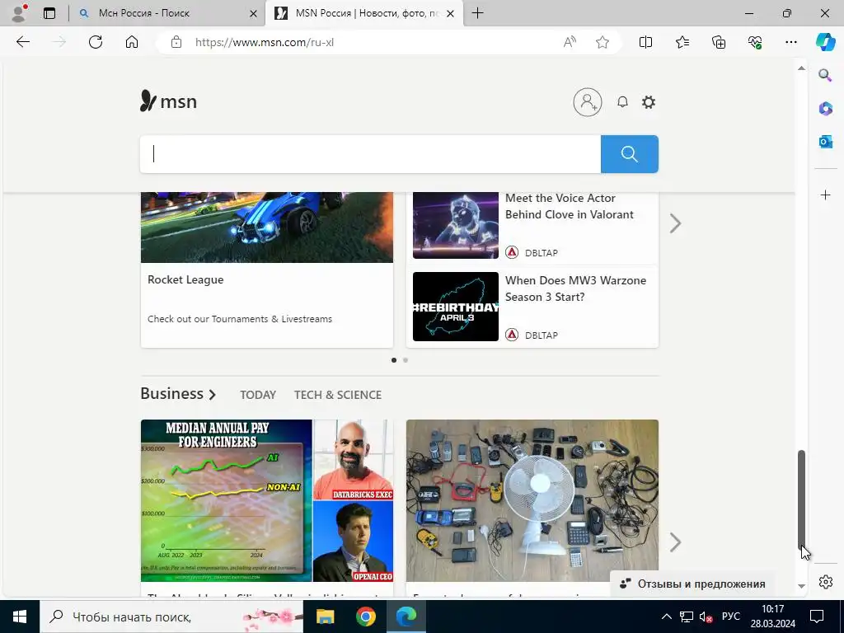
Task: Click scrollbar up arrow
Action: (x=801, y=68)
